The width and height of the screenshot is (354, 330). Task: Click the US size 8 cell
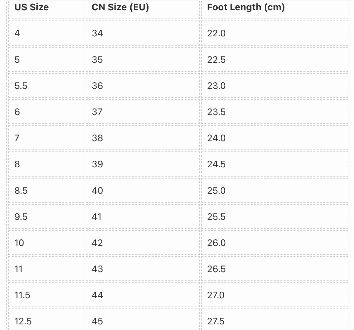(46, 164)
